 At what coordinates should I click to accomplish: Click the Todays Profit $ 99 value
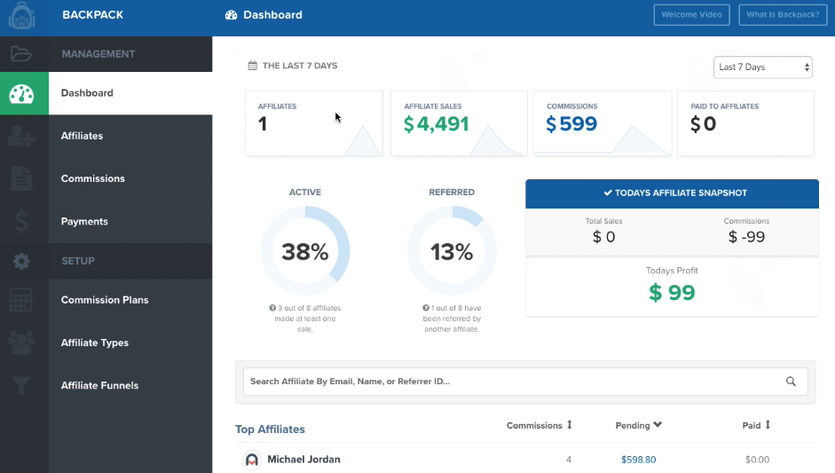[672, 293]
